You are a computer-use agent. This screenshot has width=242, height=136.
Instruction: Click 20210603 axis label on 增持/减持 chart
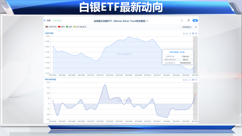(x=129, y=121)
